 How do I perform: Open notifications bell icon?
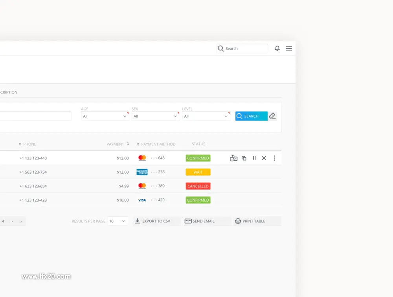tap(277, 48)
